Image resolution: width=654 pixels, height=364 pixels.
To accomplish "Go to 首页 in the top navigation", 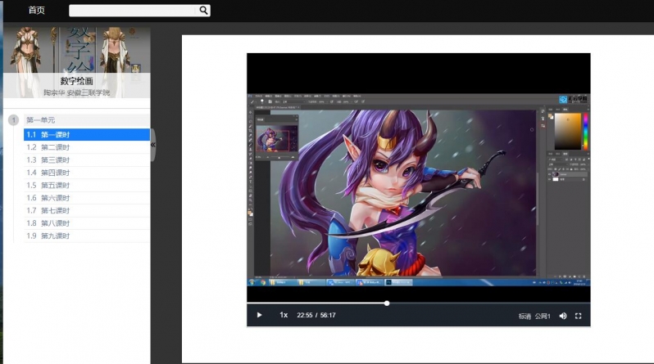I will click(x=37, y=11).
